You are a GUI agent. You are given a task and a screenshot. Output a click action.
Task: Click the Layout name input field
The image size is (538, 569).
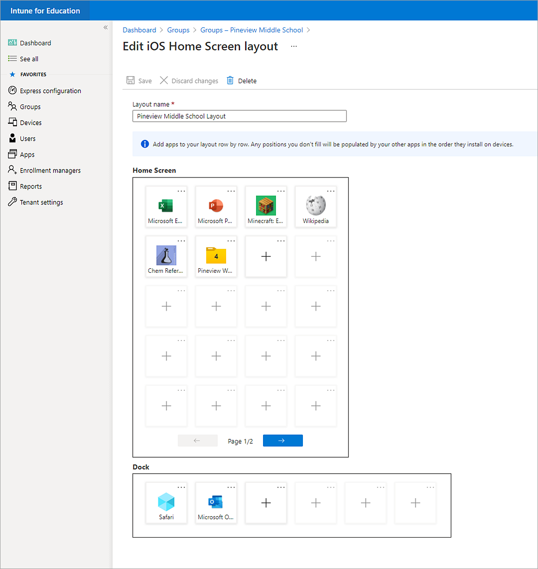coord(240,116)
